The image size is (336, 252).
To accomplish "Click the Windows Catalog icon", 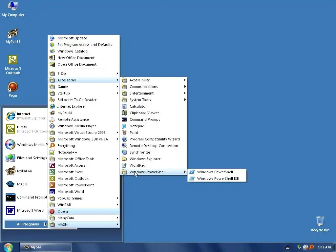I will point(52,51).
